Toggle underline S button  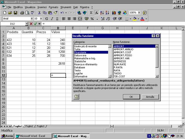point(57,19)
